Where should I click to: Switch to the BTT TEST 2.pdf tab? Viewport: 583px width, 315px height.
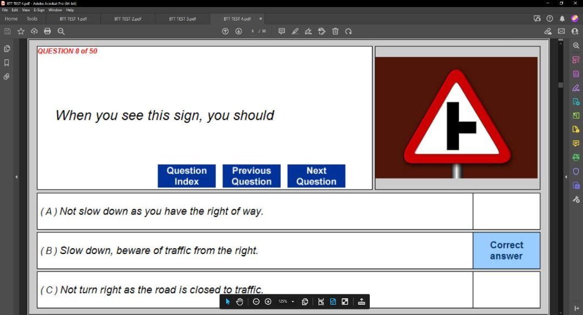127,18
